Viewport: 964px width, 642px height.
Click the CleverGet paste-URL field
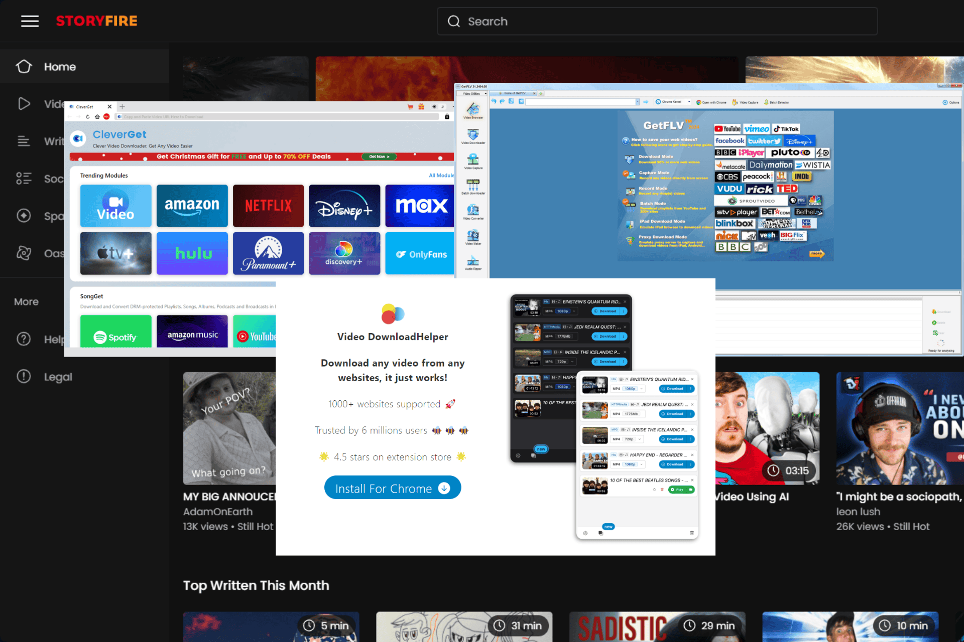coord(277,117)
